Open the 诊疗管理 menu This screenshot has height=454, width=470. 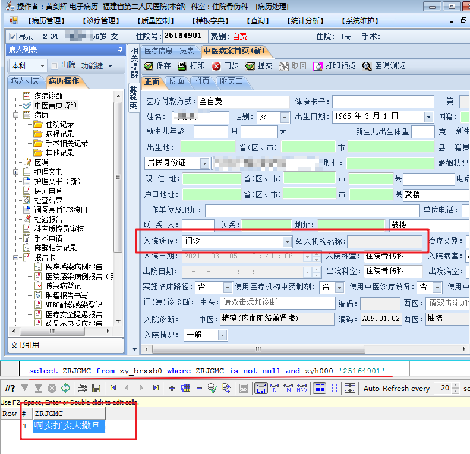101,21
